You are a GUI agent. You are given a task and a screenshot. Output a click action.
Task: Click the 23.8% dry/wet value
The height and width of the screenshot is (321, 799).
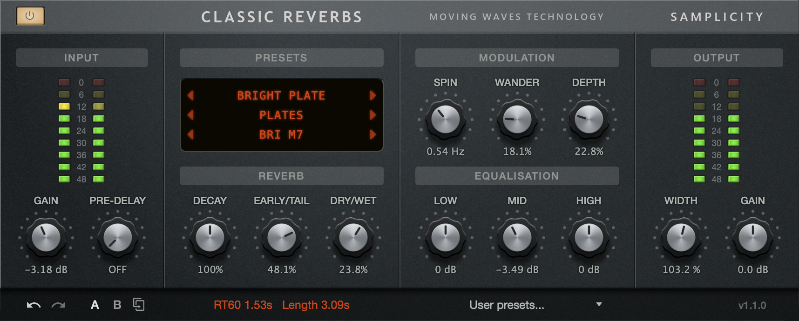click(x=353, y=270)
